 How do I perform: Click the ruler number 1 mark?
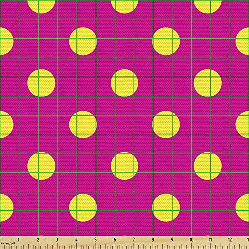pyautogui.click(x=18, y=240)
